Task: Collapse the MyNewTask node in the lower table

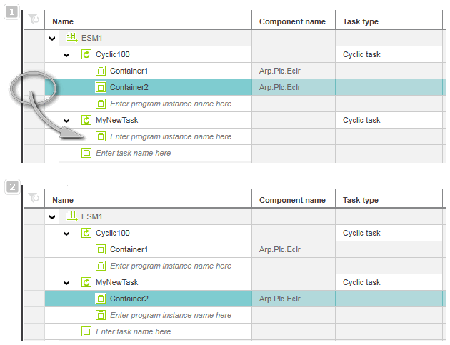Action: tap(66, 283)
